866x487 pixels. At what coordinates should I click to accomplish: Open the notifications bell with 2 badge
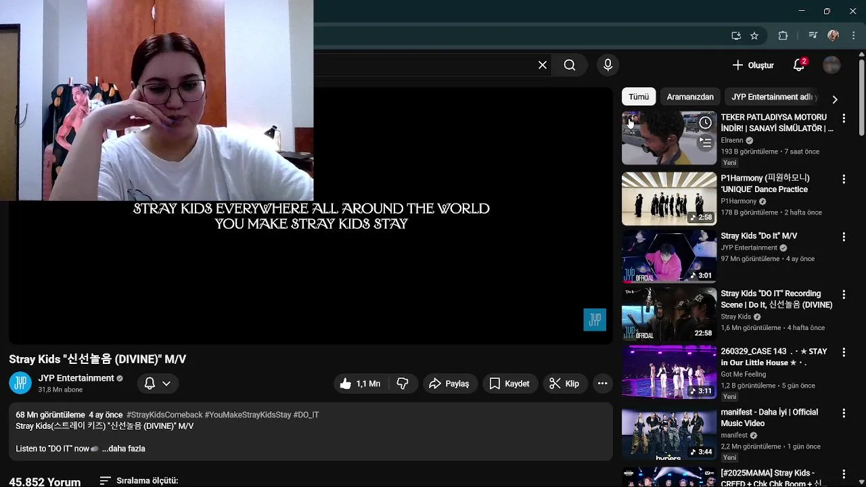pyautogui.click(x=799, y=65)
